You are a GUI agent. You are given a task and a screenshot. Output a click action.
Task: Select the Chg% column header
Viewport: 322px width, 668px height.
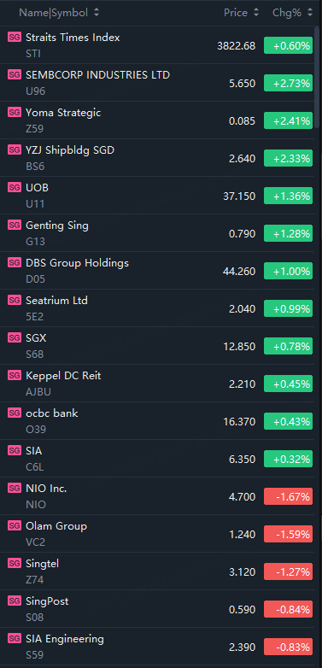point(287,13)
